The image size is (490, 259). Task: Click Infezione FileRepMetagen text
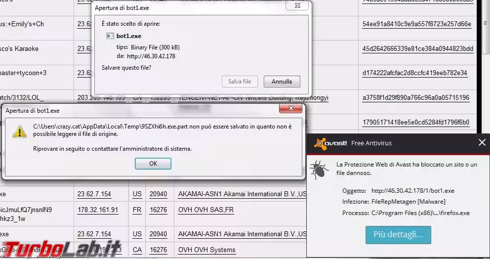click(408, 202)
